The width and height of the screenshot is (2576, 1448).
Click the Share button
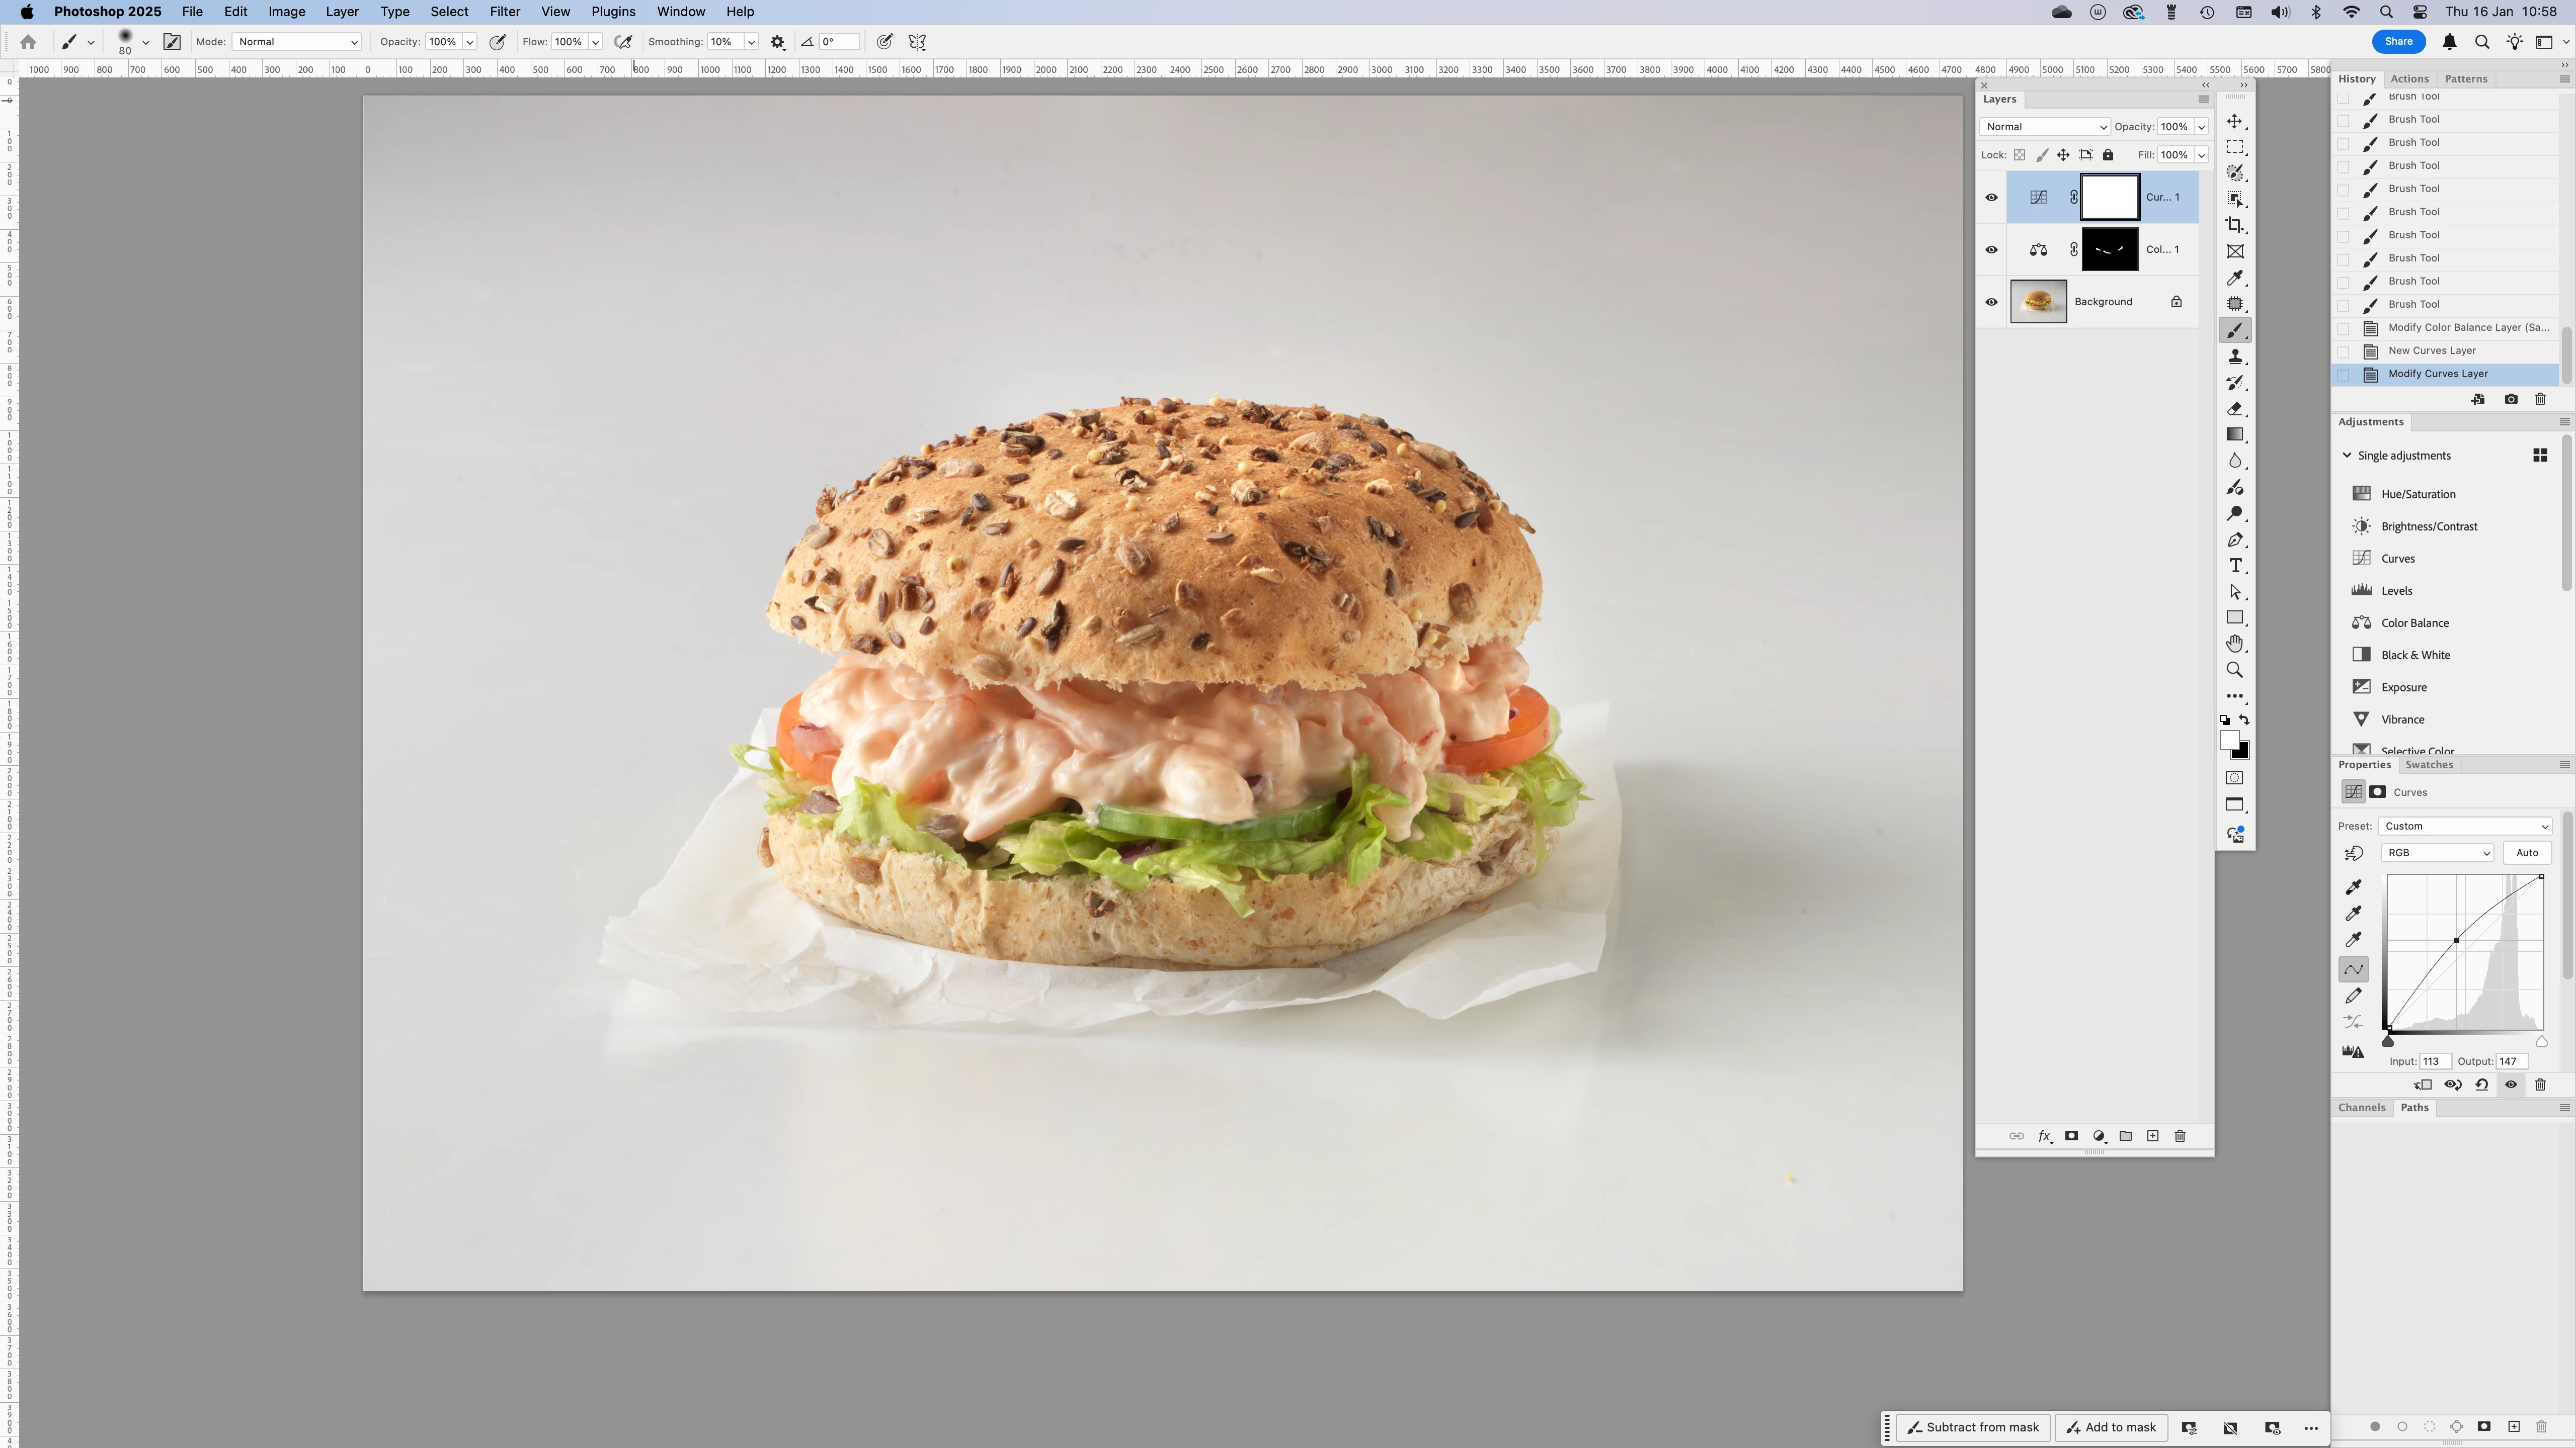pos(2398,42)
